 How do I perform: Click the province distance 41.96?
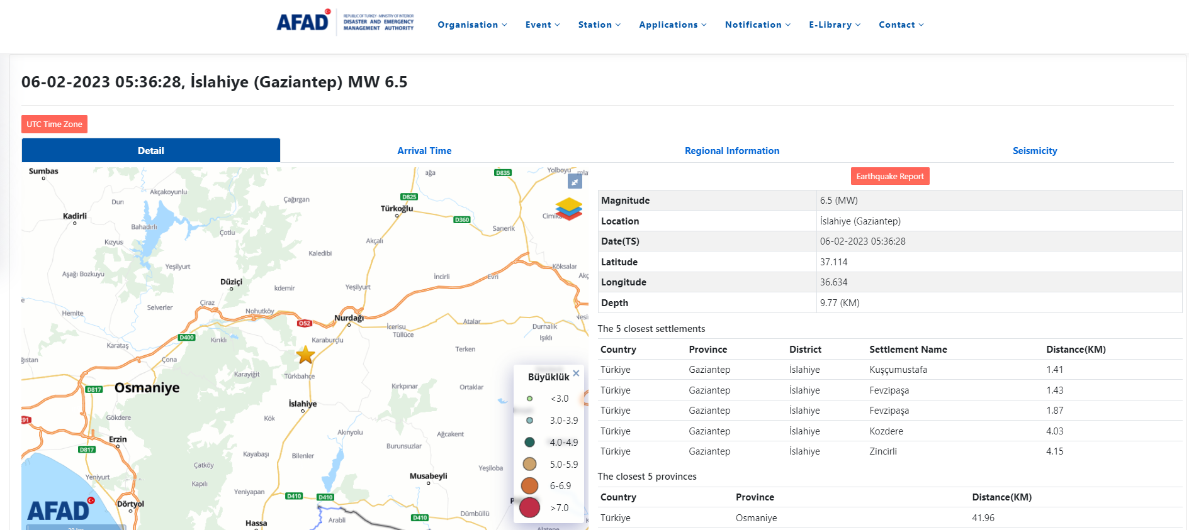983,518
